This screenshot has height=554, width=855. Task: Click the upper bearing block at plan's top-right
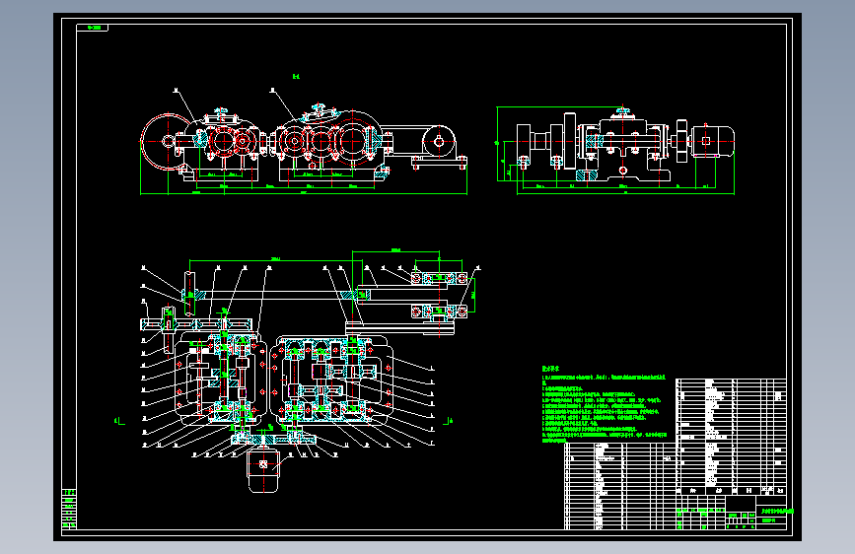(x=439, y=279)
